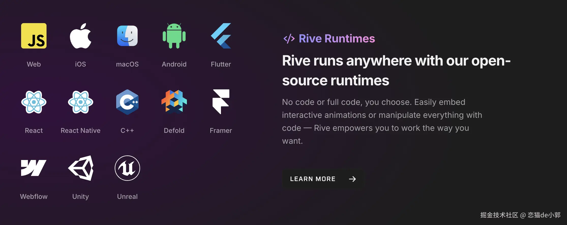Click the 'No code or full code' paragraph
Screen dimensions: 567x225
382,121
